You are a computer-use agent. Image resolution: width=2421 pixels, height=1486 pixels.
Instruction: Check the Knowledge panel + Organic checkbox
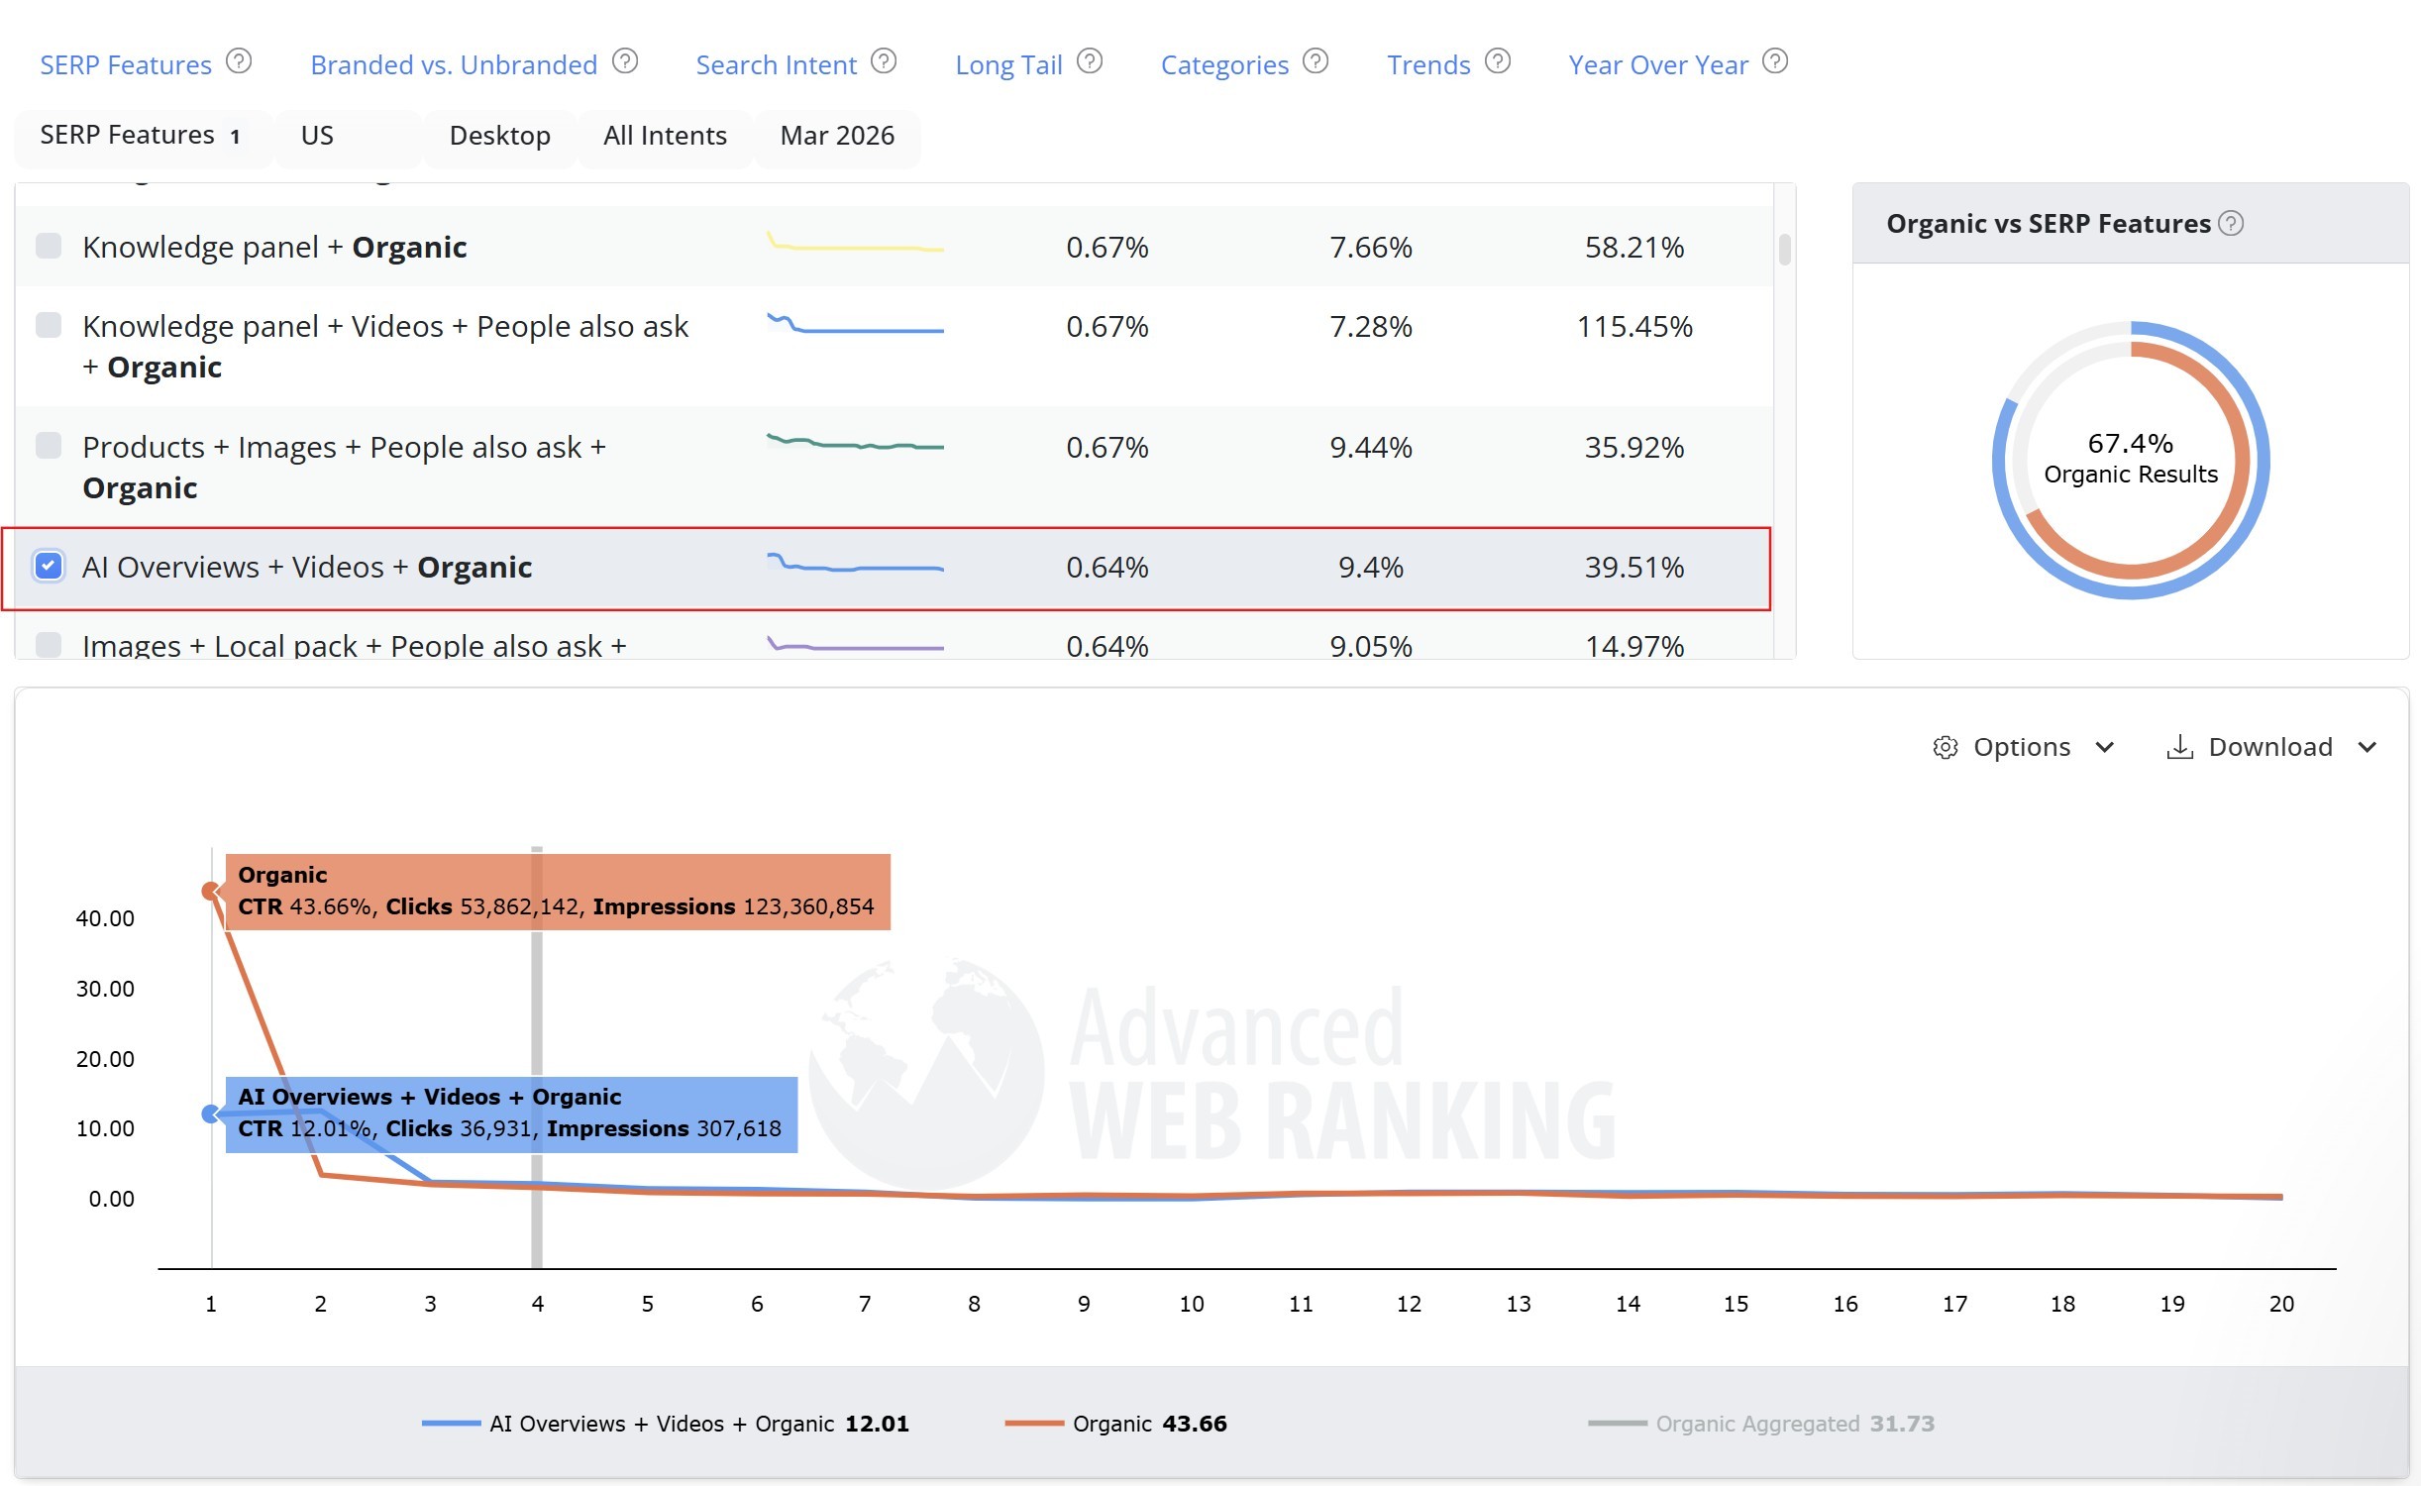point(49,246)
